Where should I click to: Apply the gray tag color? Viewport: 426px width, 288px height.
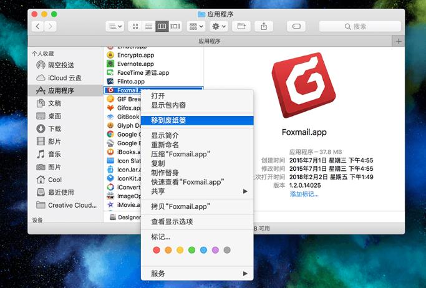coord(227,250)
